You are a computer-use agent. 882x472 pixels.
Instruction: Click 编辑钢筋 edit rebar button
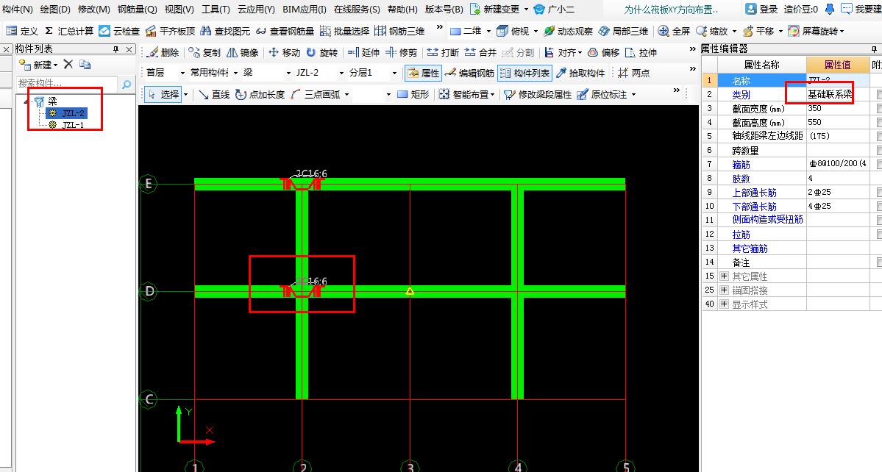pos(469,73)
